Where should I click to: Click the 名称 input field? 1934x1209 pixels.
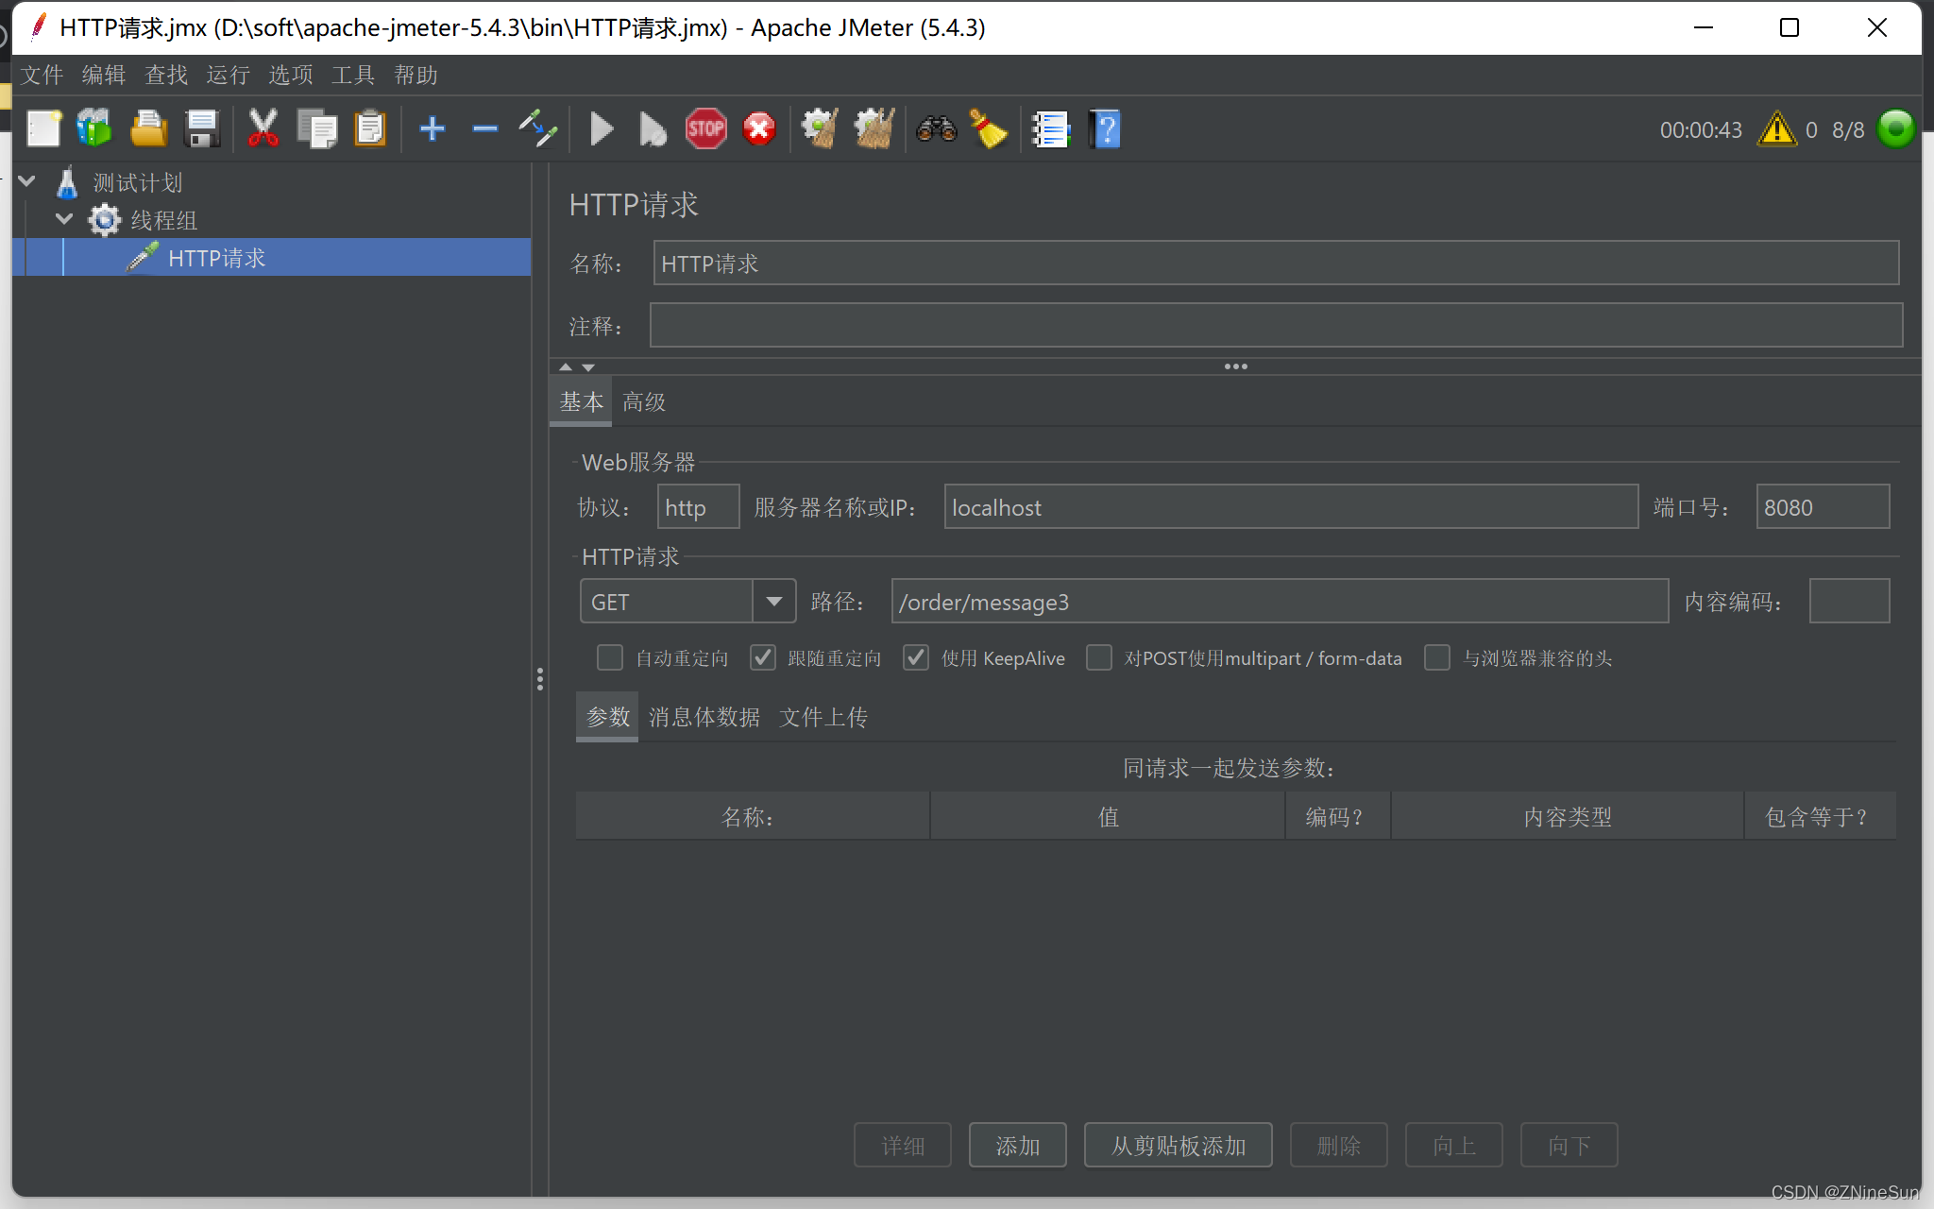coord(1276,263)
